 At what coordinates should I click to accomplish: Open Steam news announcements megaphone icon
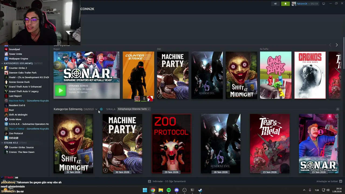point(275,4)
